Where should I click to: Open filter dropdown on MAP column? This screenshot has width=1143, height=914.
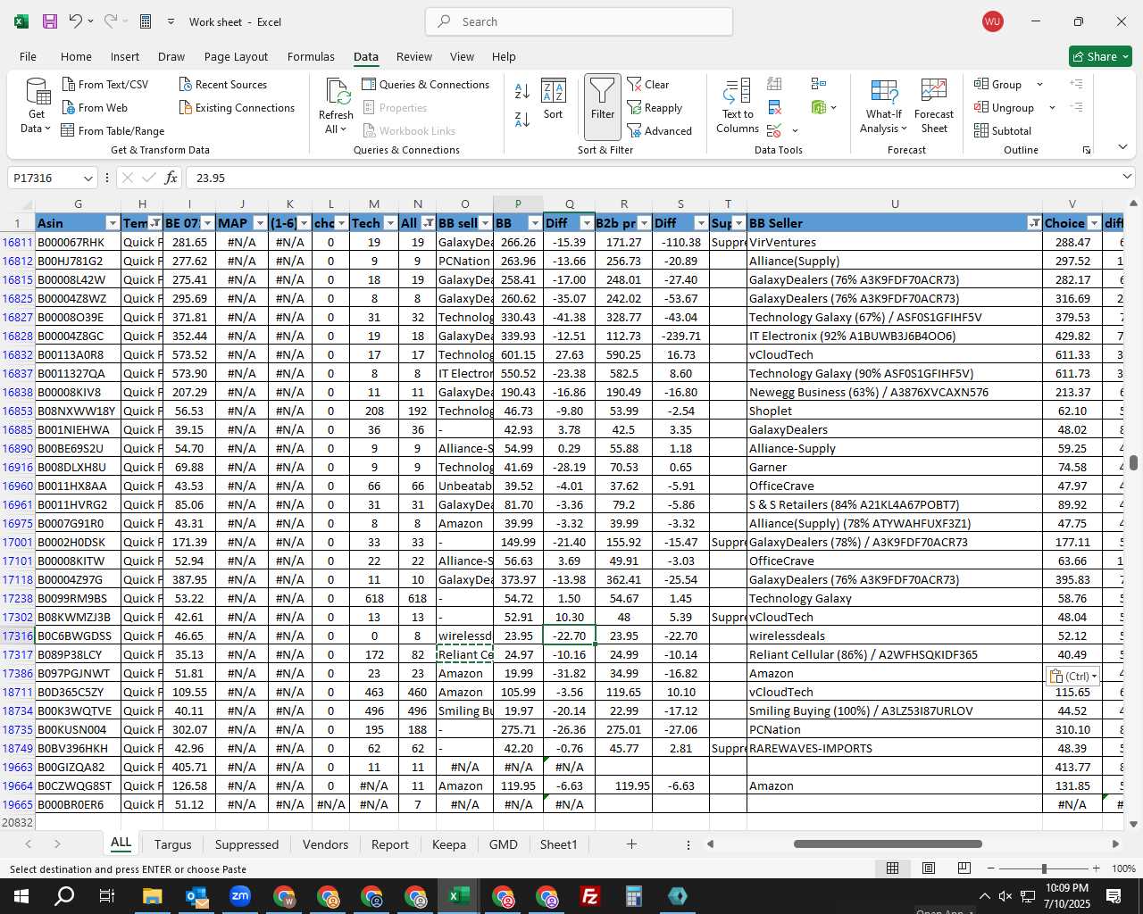(x=260, y=223)
